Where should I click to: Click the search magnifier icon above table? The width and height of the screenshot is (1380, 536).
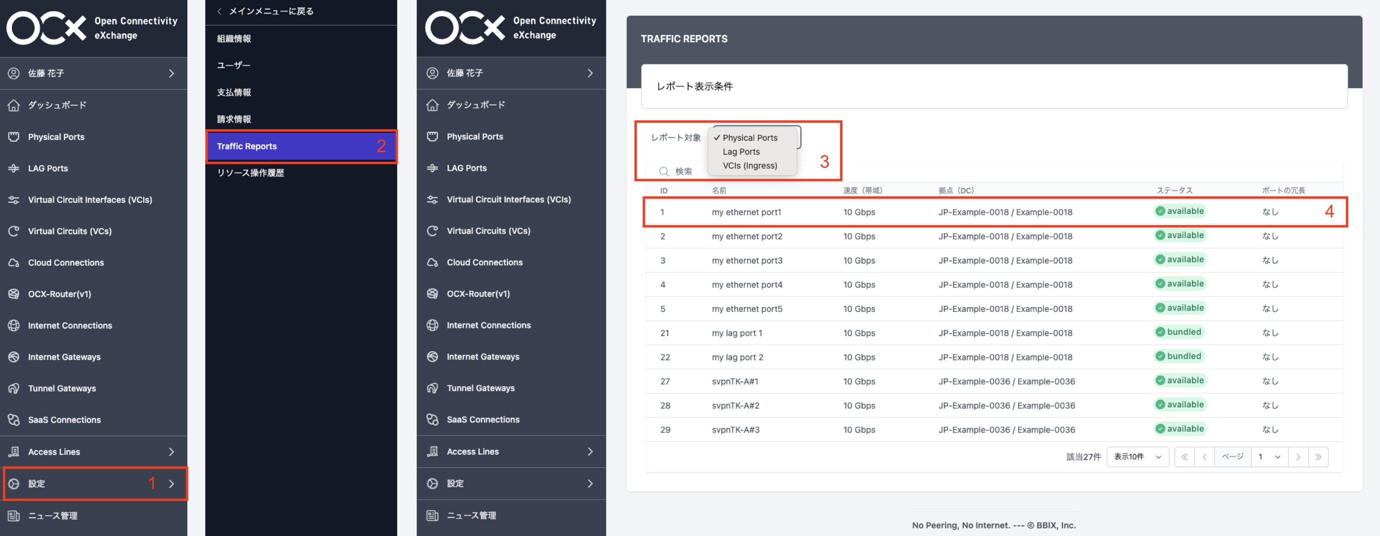pyautogui.click(x=664, y=171)
